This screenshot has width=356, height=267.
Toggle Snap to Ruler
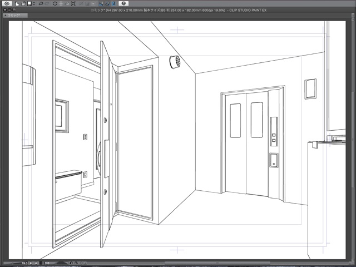(x=101, y=4)
